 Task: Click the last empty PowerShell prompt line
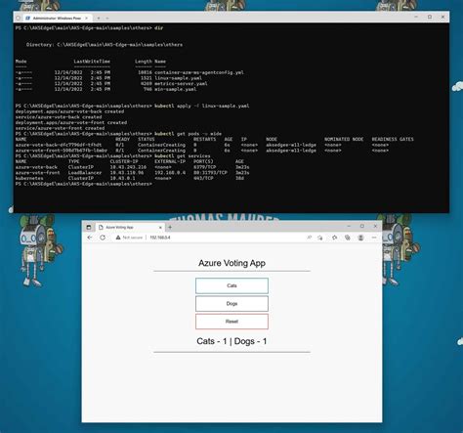(x=84, y=184)
